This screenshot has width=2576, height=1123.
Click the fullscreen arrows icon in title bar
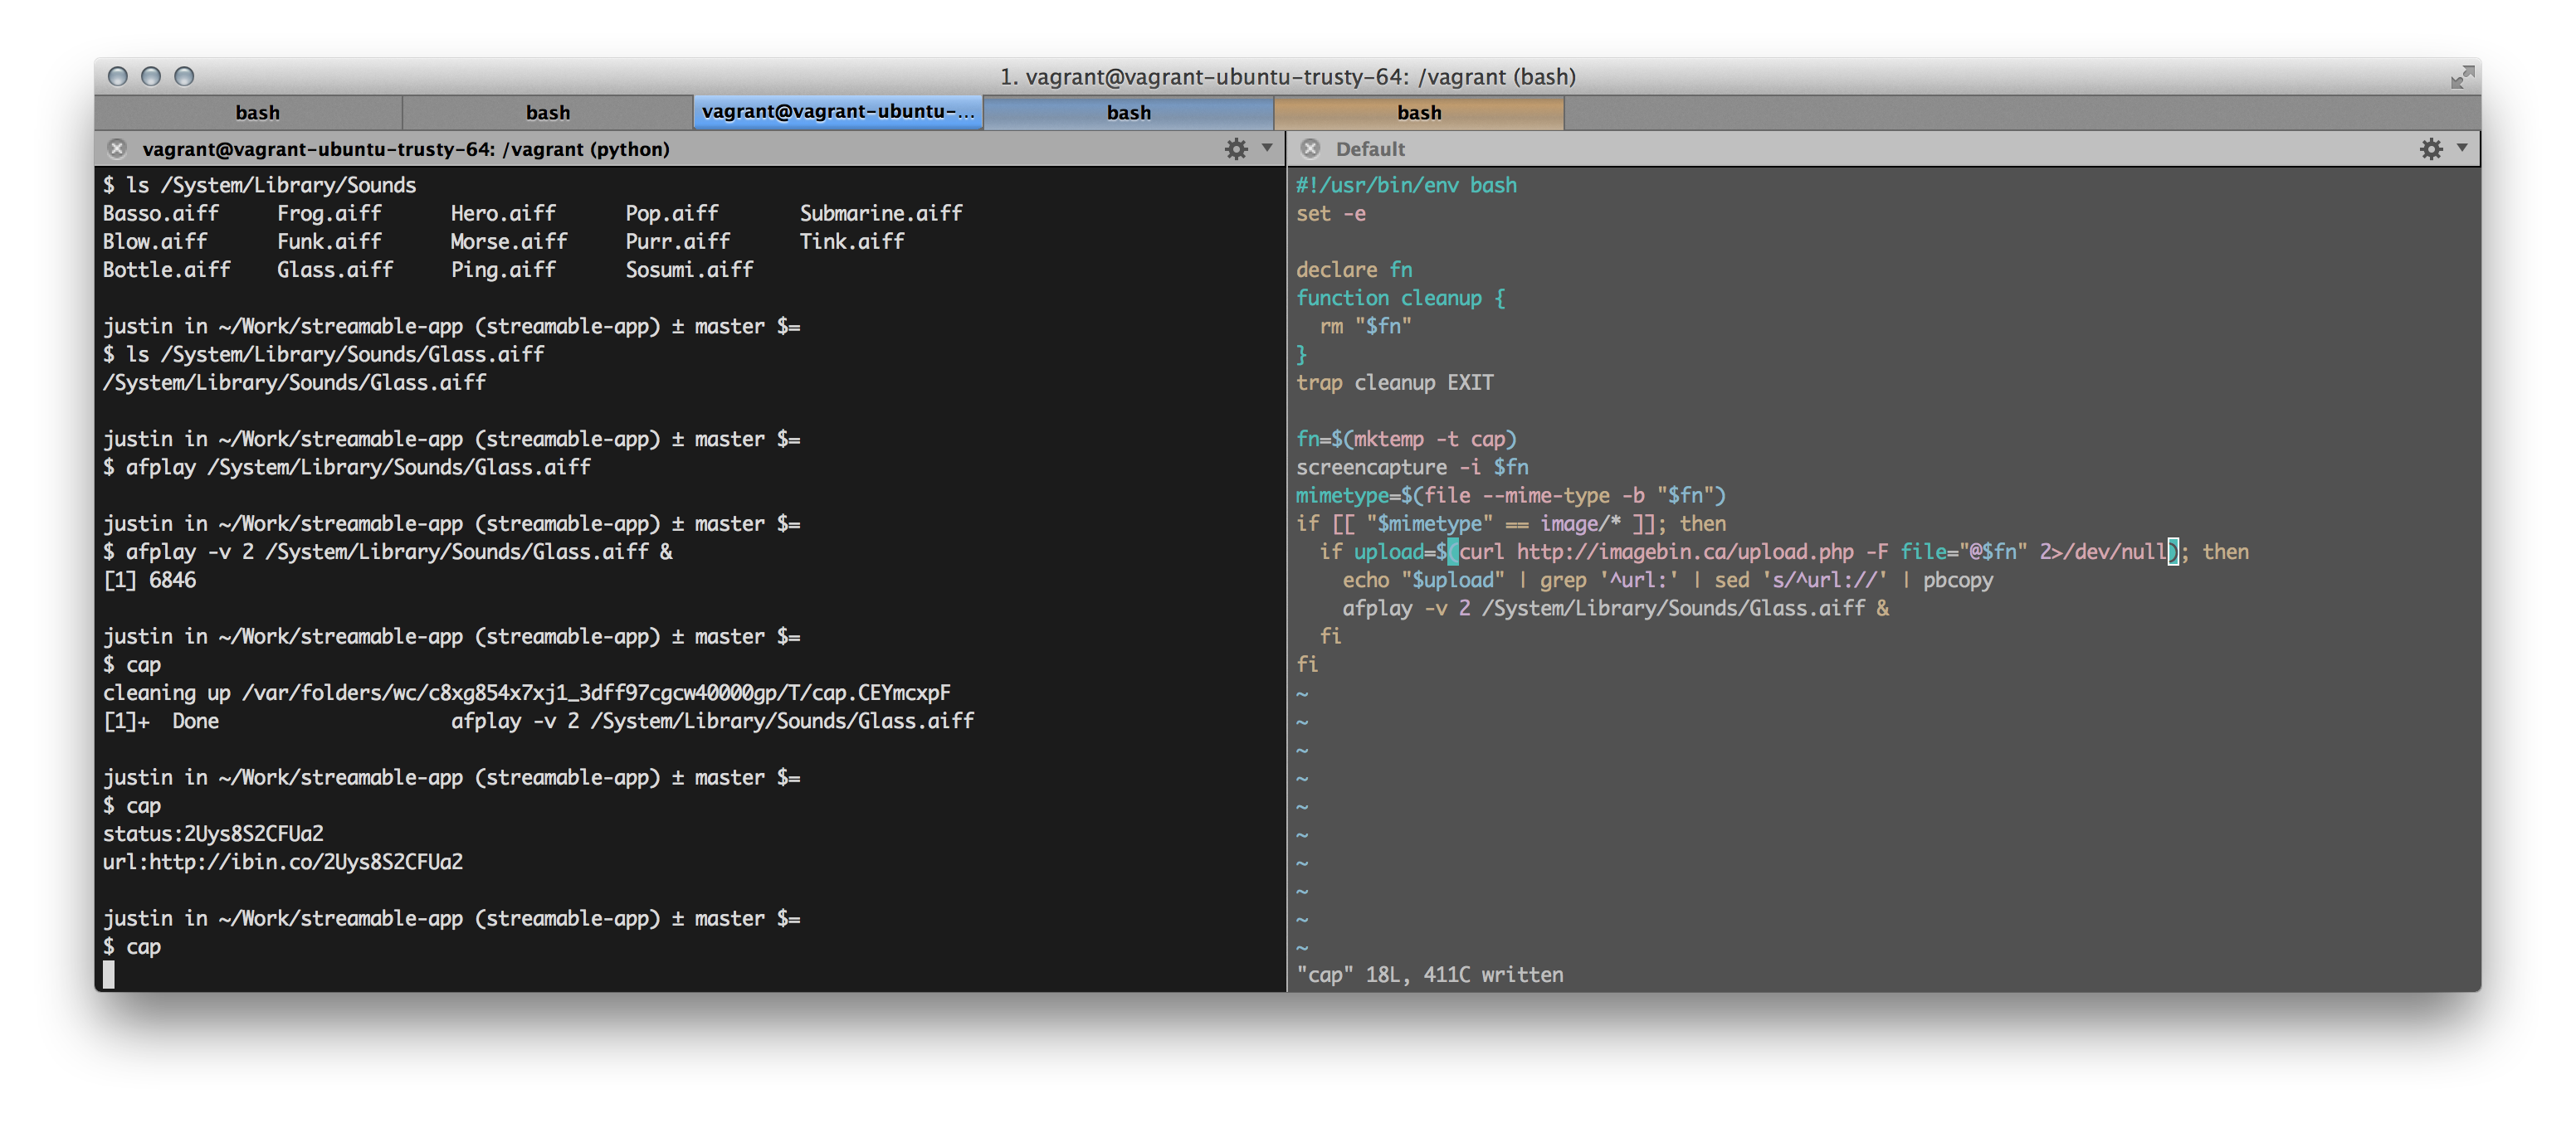(2462, 77)
